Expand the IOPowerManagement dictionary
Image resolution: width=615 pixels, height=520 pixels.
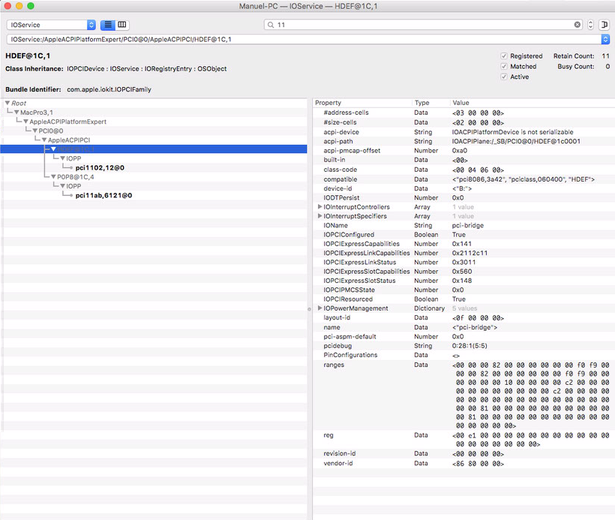point(320,308)
